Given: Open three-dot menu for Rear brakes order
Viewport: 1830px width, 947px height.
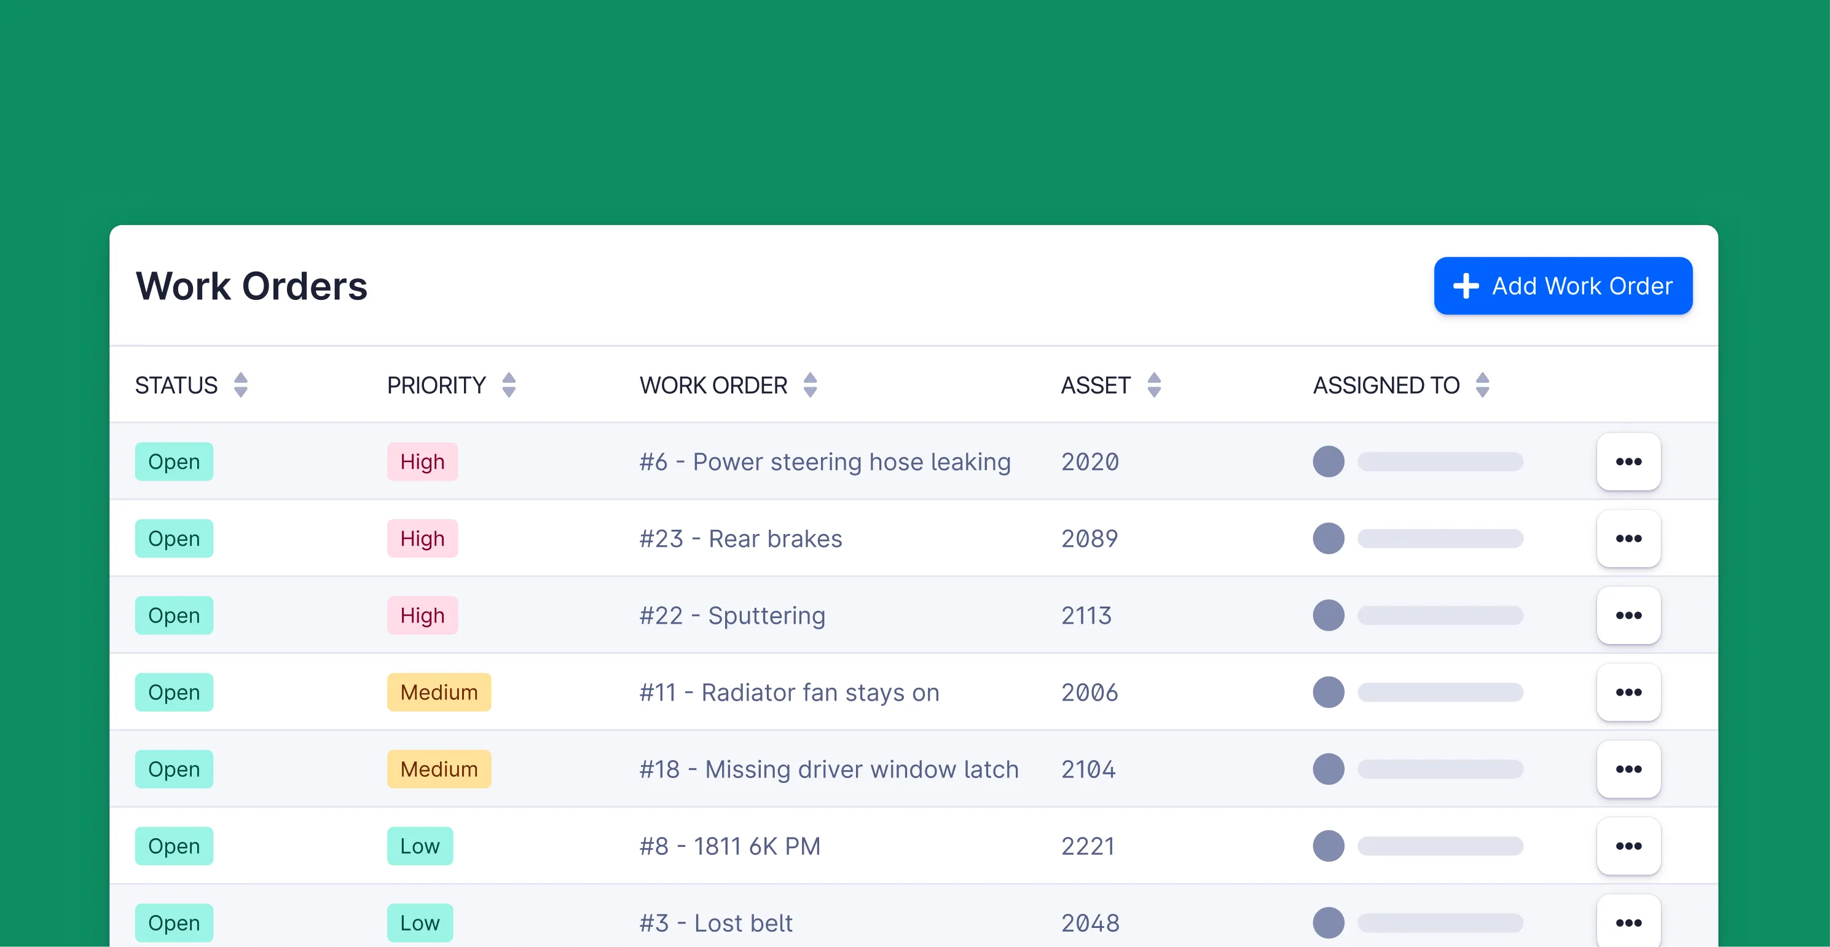Looking at the screenshot, I should [1628, 538].
